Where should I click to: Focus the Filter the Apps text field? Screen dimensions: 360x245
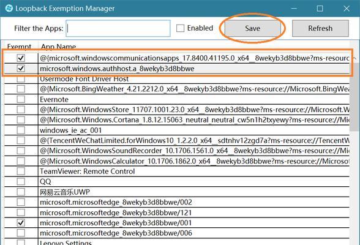118,28
